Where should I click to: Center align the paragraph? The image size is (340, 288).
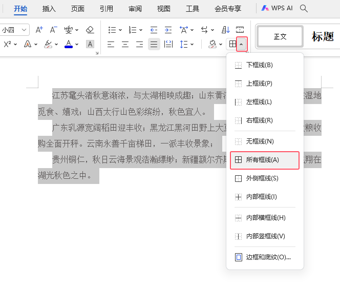point(125,44)
